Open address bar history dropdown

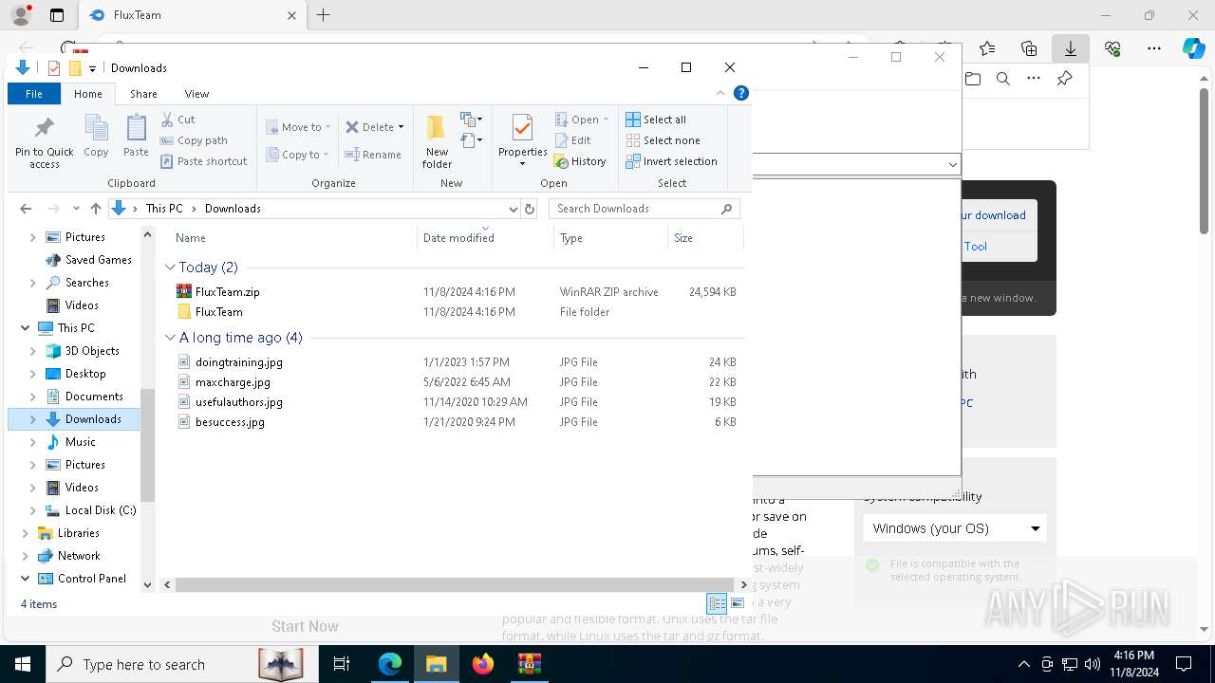(x=514, y=209)
